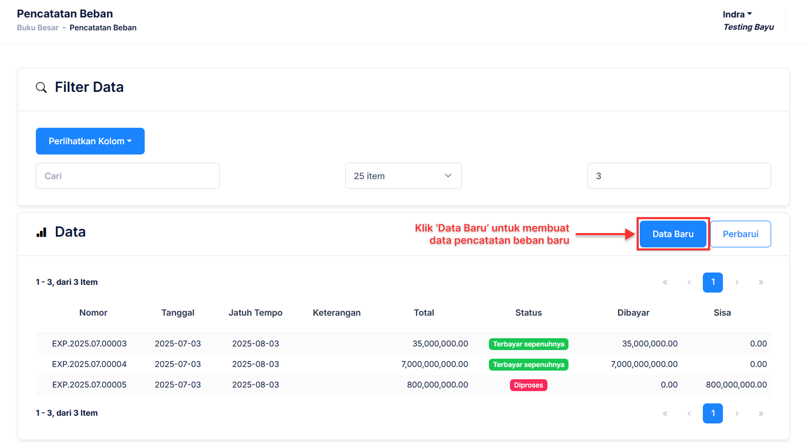Click Data Baru to create new expense
This screenshot has height=446, width=806.
[673, 234]
